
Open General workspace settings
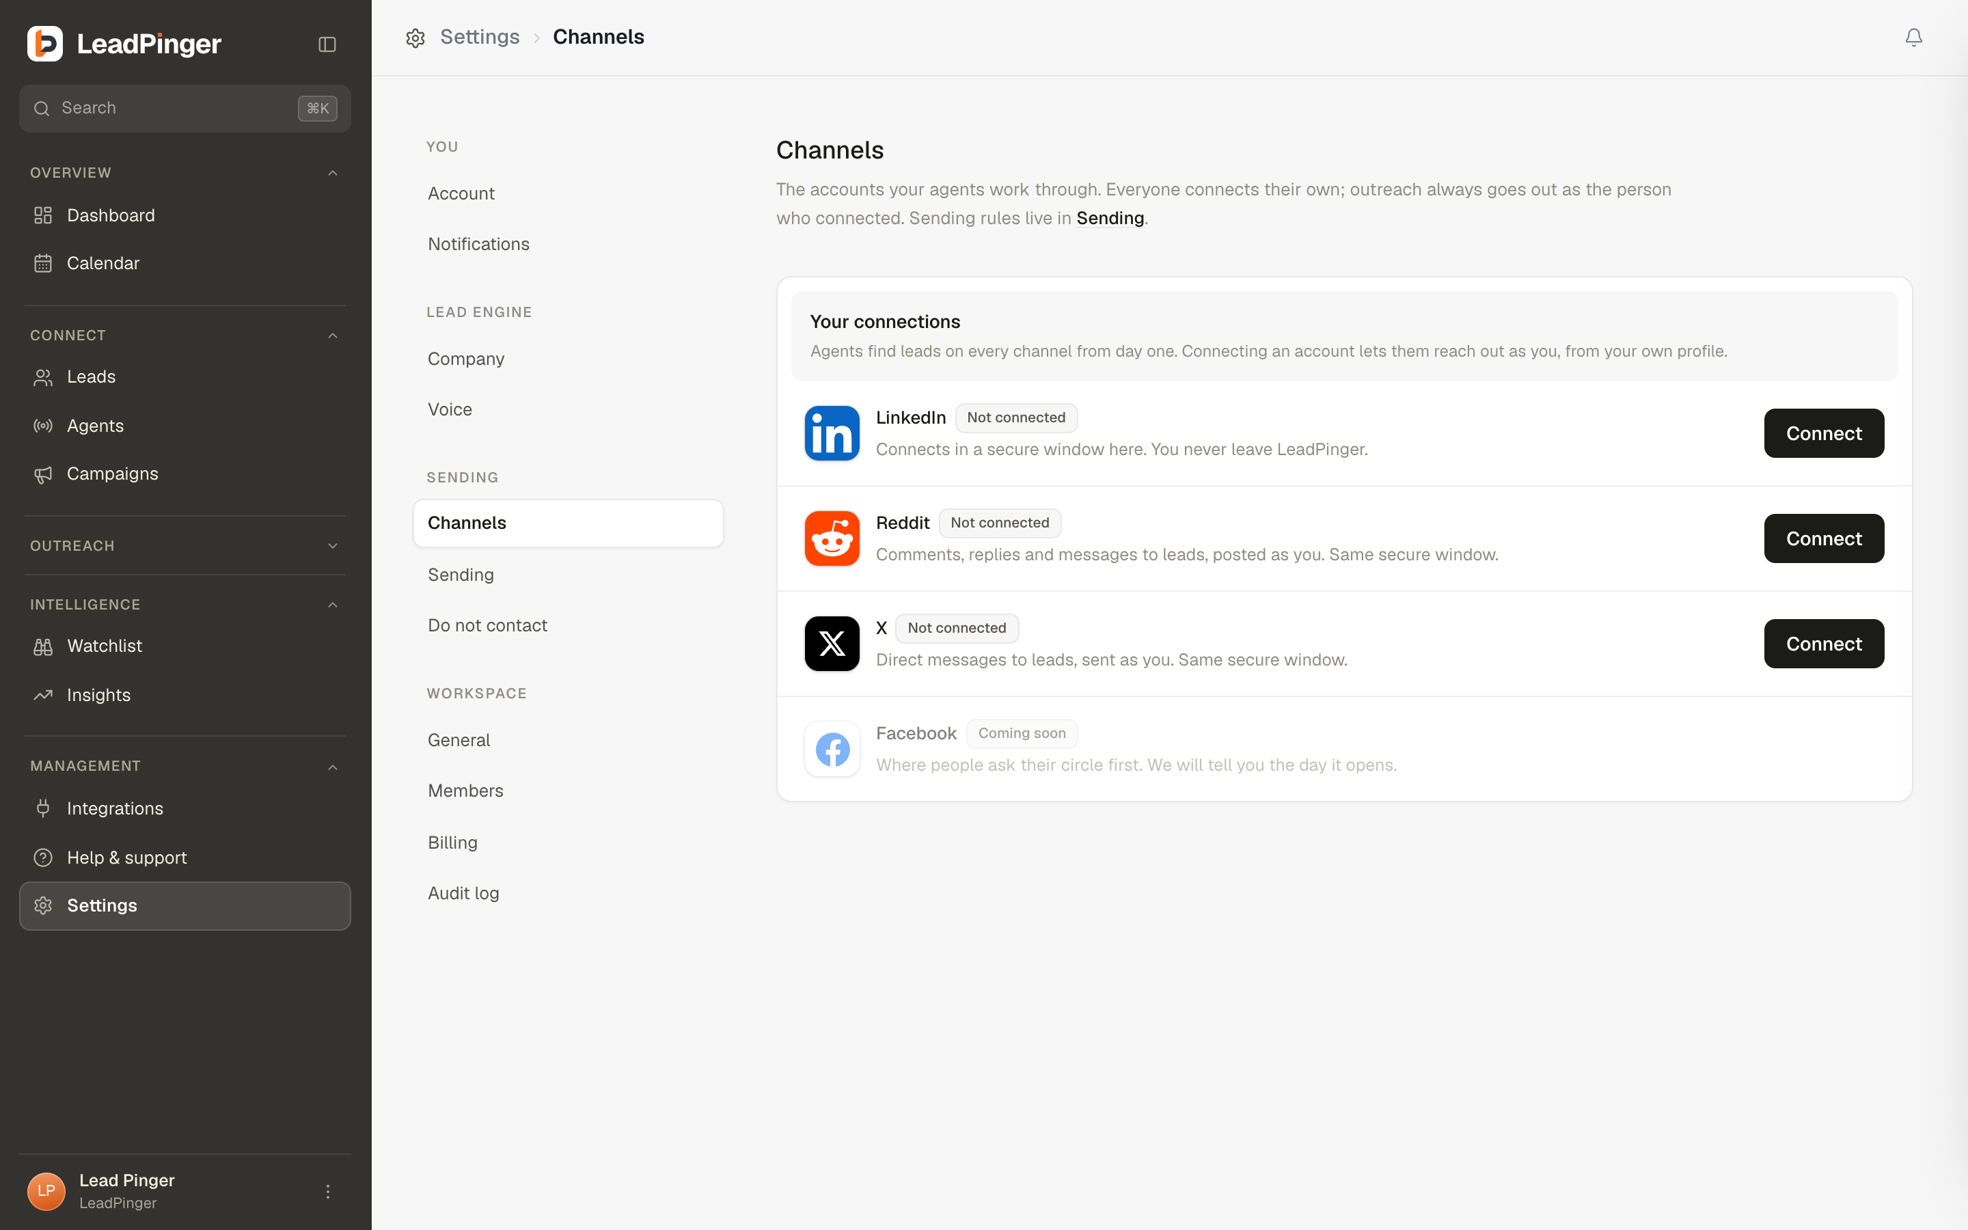coord(568,740)
